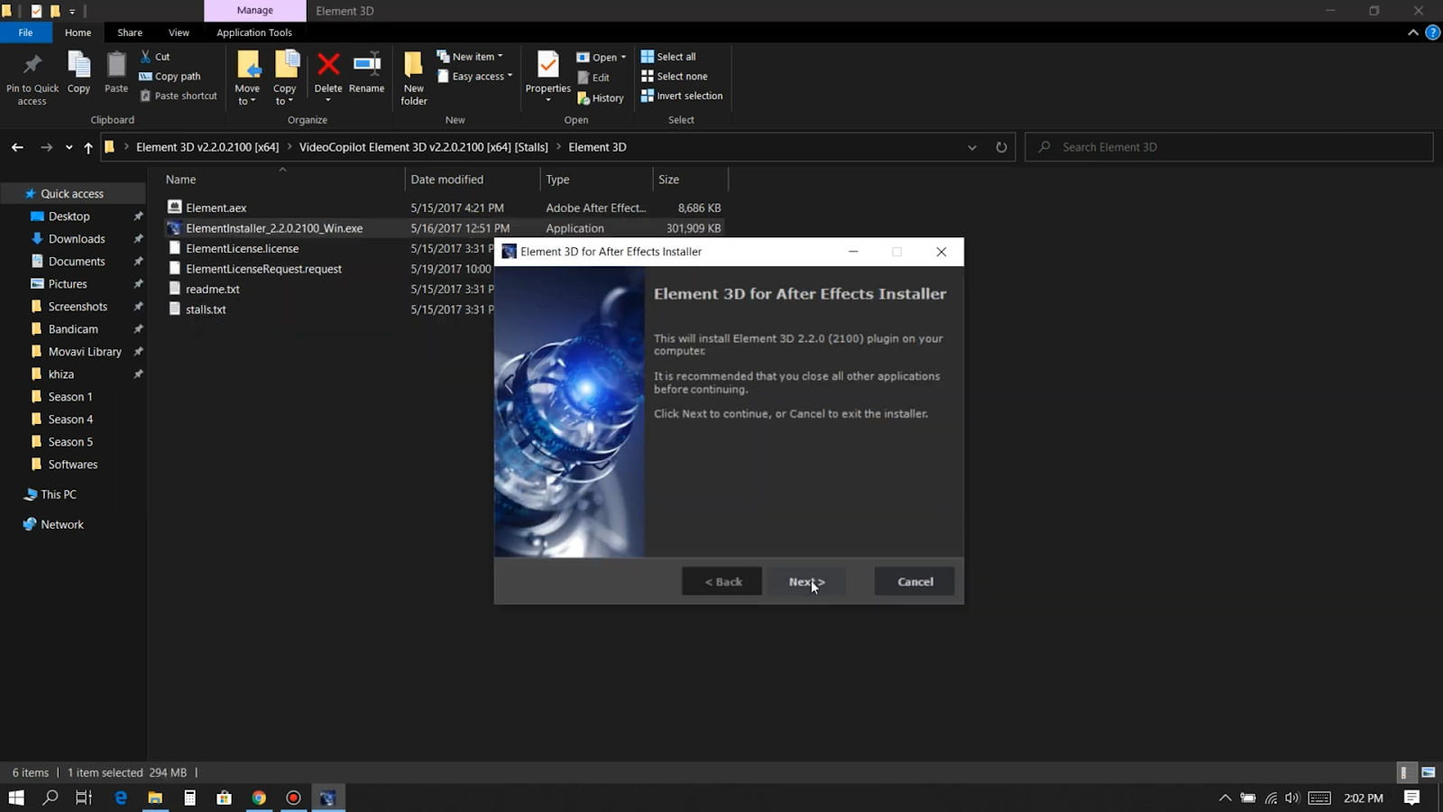Open Bandicam folder in sidebar
The image size is (1443, 812).
point(73,329)
